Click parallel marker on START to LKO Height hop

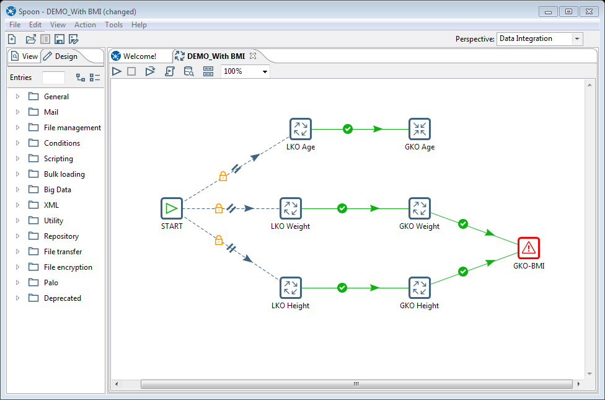click(231, 248)
